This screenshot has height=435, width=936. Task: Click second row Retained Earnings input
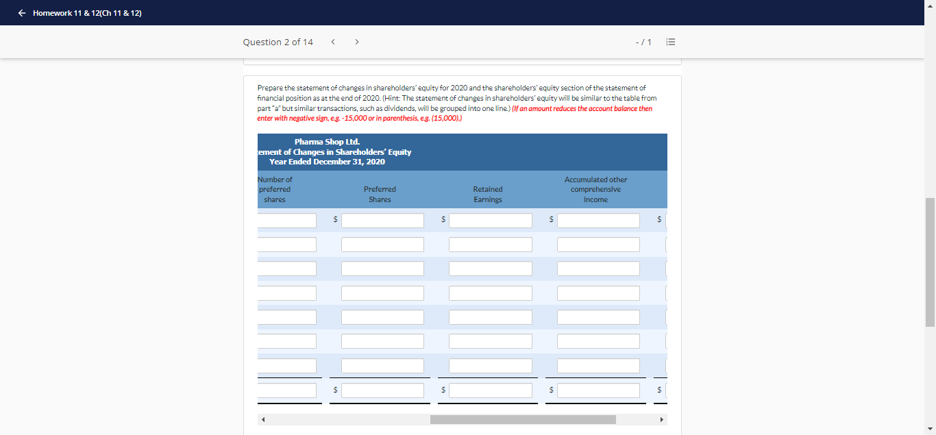pos(491,245)
